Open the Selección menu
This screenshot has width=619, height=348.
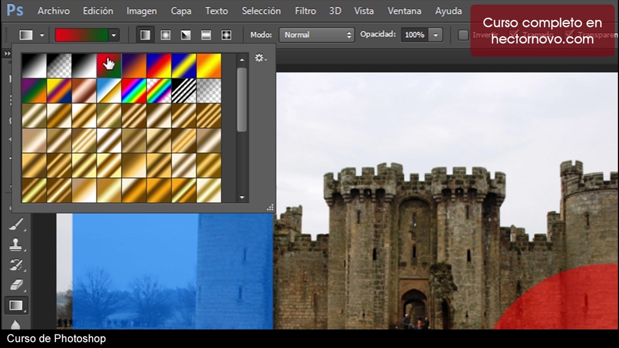point(261,11)
